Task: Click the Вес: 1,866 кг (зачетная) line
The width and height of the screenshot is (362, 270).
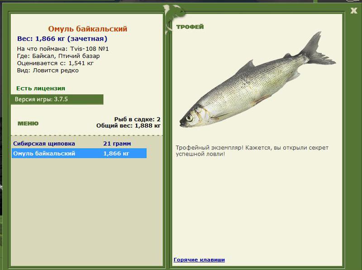Action: pyautogui.click(x=62, y=39)
